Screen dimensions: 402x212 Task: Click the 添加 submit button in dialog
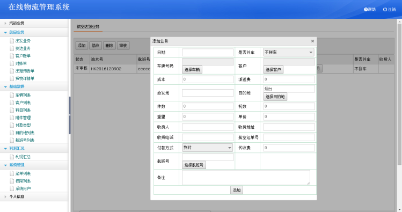(x=236, y=190)
